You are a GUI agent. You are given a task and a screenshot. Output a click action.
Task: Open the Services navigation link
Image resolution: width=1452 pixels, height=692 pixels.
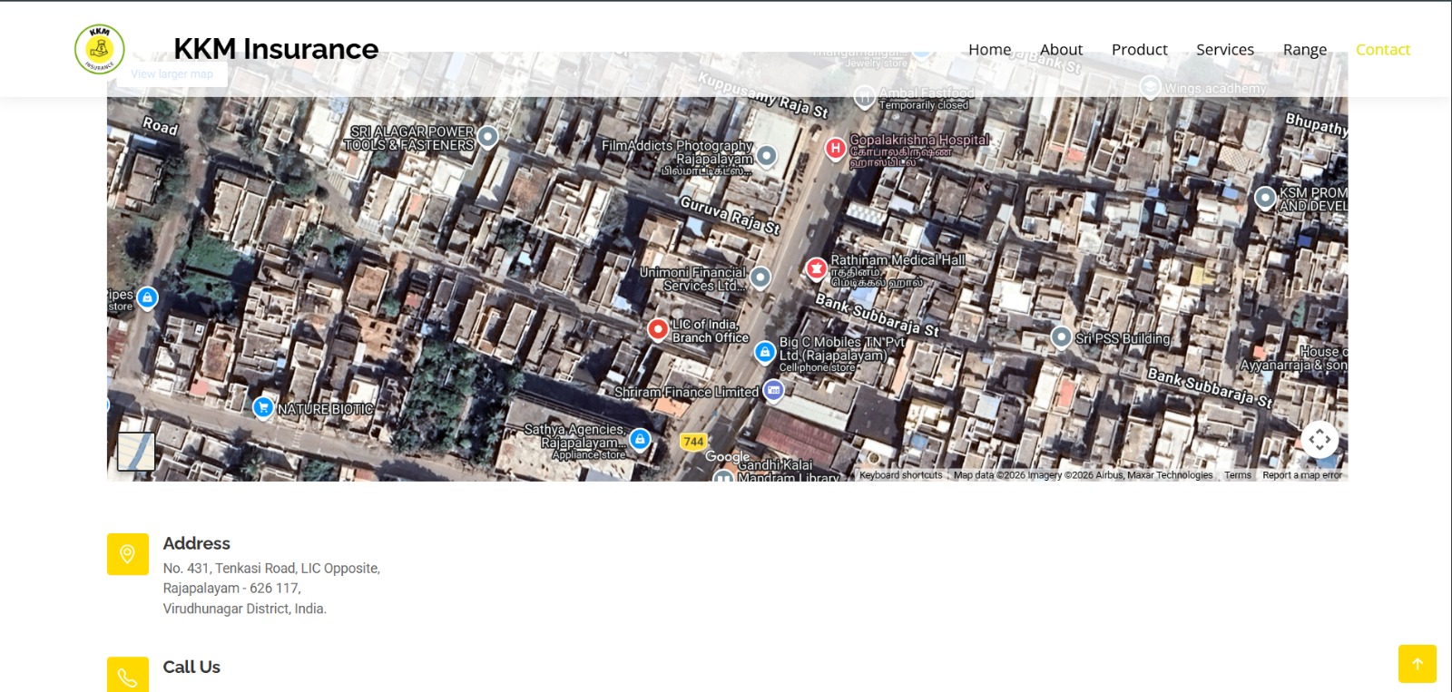[1224, 50]
